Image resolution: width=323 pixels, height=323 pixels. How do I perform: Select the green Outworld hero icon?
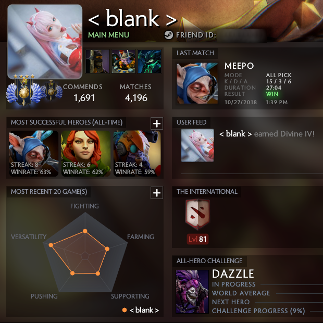(150, 61)
